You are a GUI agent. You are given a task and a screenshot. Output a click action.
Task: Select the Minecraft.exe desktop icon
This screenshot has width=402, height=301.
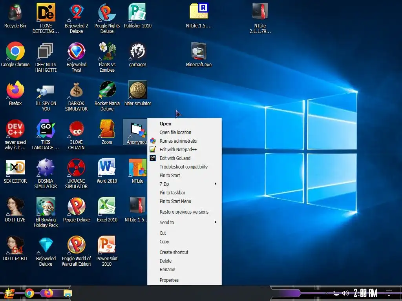point(199,54)
